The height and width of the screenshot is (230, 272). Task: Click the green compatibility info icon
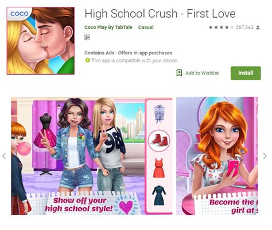coord(88,61)
